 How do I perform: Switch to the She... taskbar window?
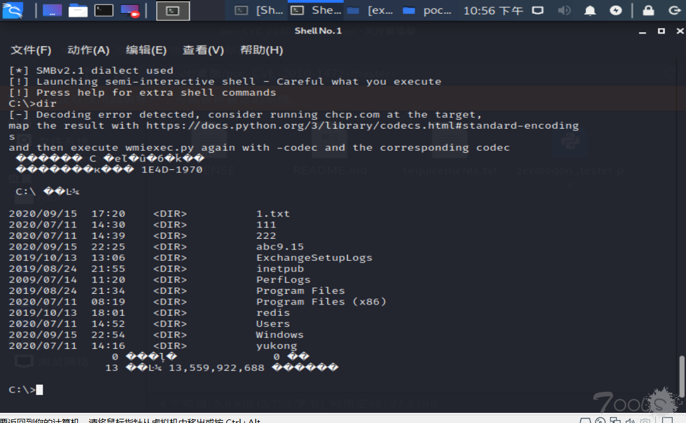(x=316, y=11)
